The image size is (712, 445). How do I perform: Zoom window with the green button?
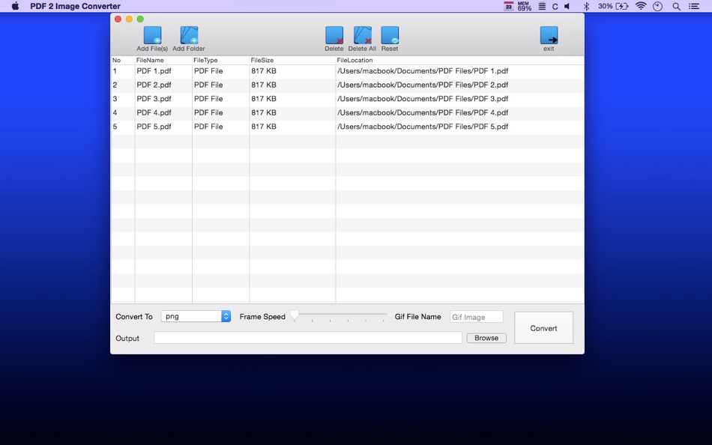(140, 19)
